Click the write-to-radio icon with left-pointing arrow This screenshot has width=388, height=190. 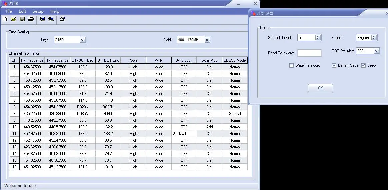[x=51, y=19]
